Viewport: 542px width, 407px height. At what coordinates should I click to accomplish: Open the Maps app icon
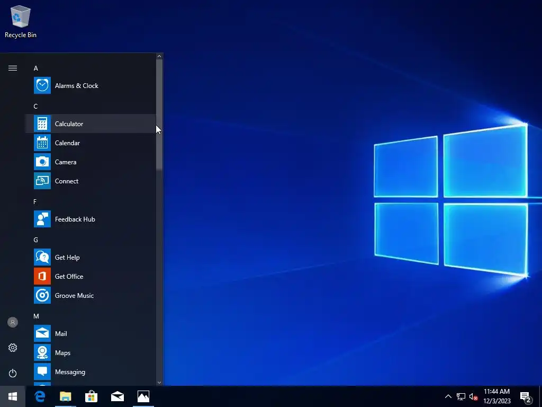[42, 352]
